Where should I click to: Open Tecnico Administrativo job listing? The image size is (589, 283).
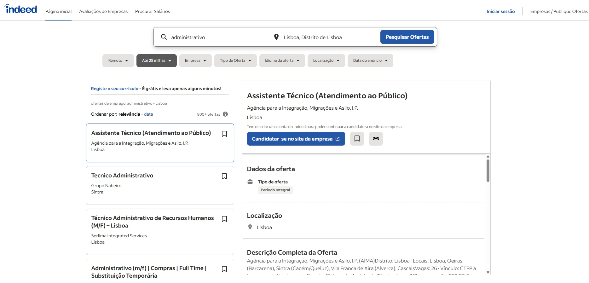122,176
